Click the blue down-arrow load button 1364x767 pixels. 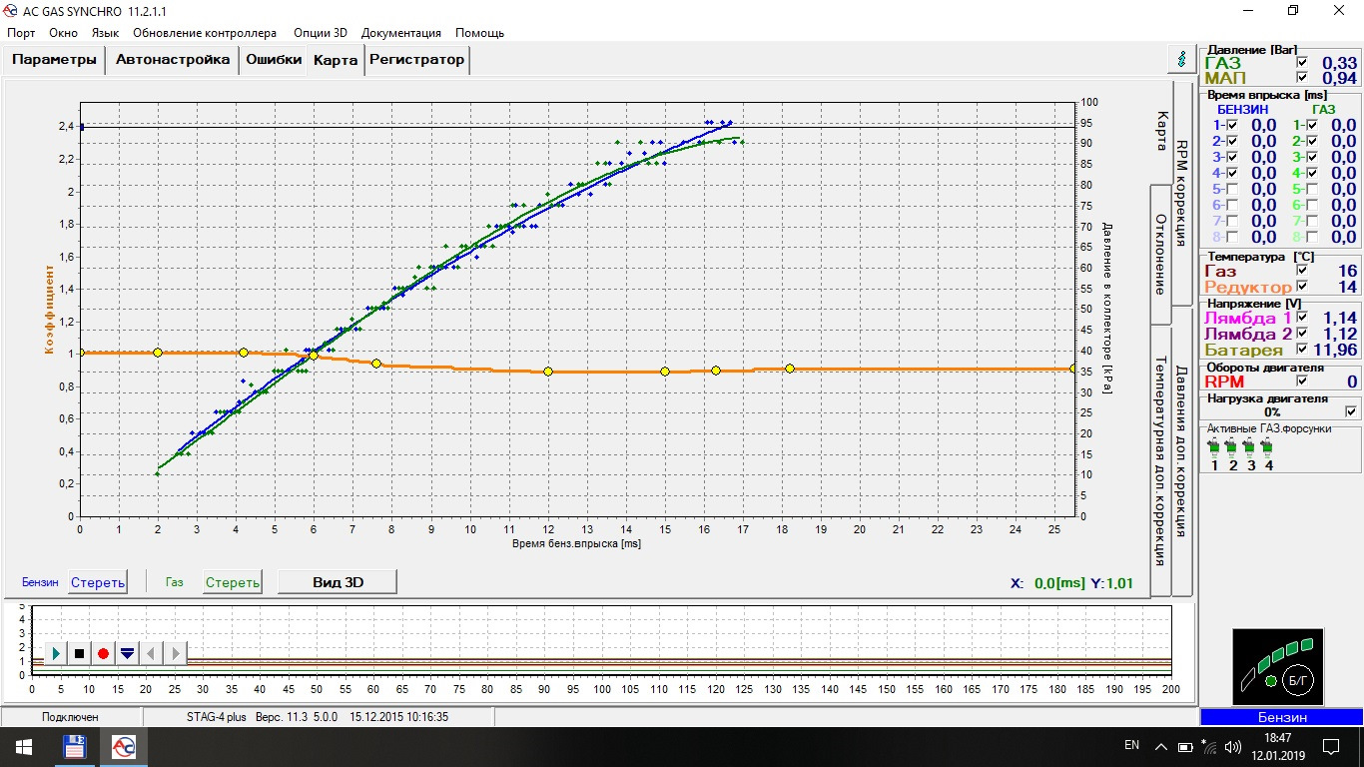[x=127, y=653]
